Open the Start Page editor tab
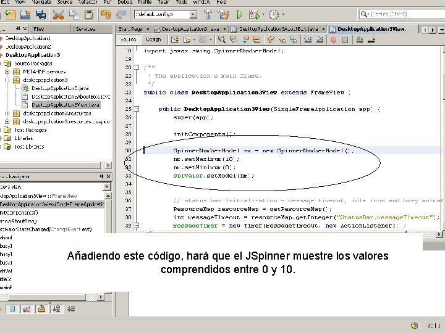Screen dimensions: 445x333 (132, 28)
